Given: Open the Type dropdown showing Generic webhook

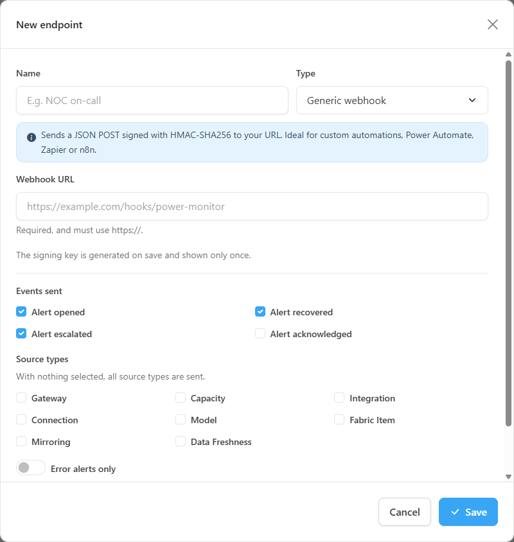Looking at the screenshot, I should click(x=392, y=100).
